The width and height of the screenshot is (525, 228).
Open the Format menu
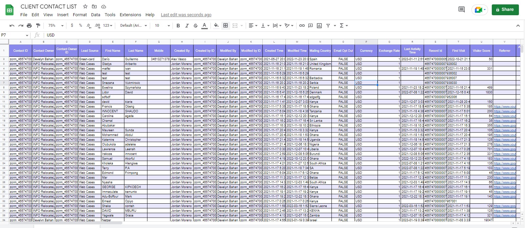(x=80, y=15)
